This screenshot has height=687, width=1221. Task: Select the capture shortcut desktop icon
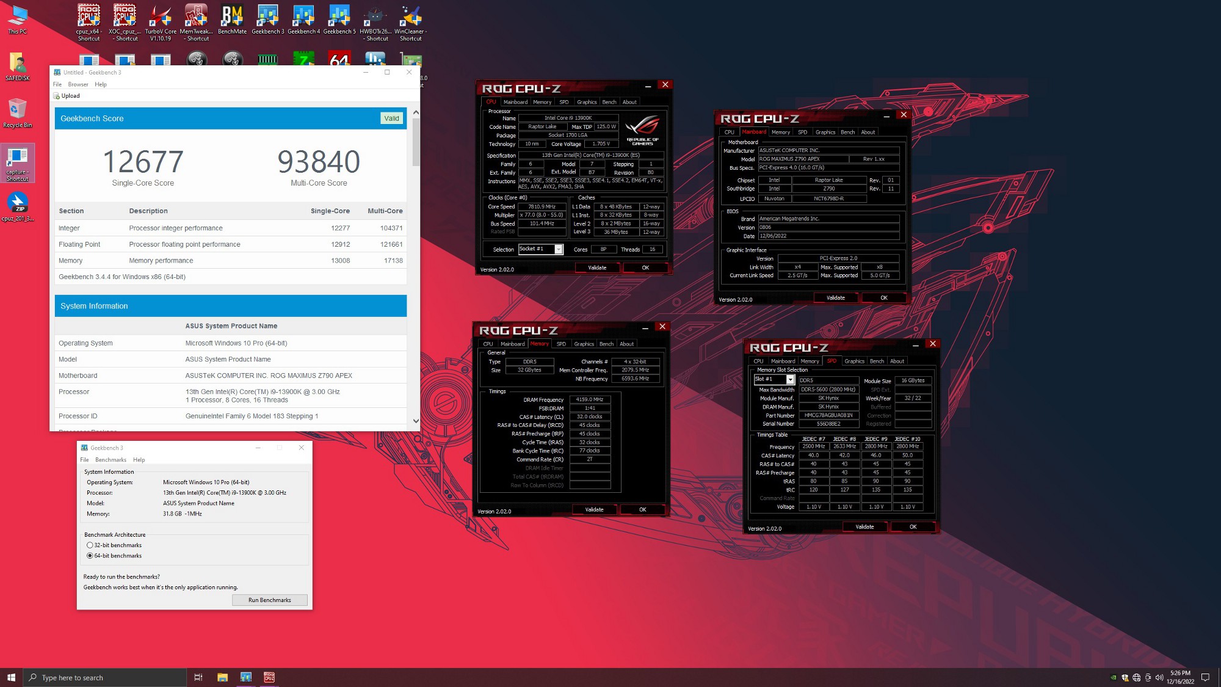[18, 163]
